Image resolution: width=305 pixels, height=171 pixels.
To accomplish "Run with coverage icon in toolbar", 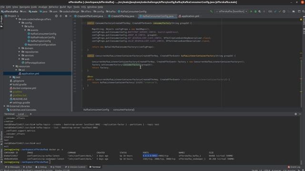I will [260, 11].
